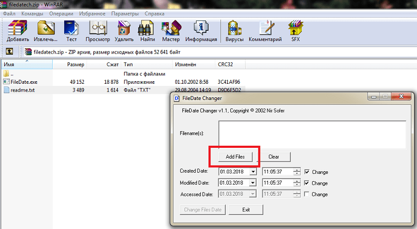Screen dimensions: 417x229
Task: Click the Удалить (Delete) toolbar icon
Action: click(124, 28)
